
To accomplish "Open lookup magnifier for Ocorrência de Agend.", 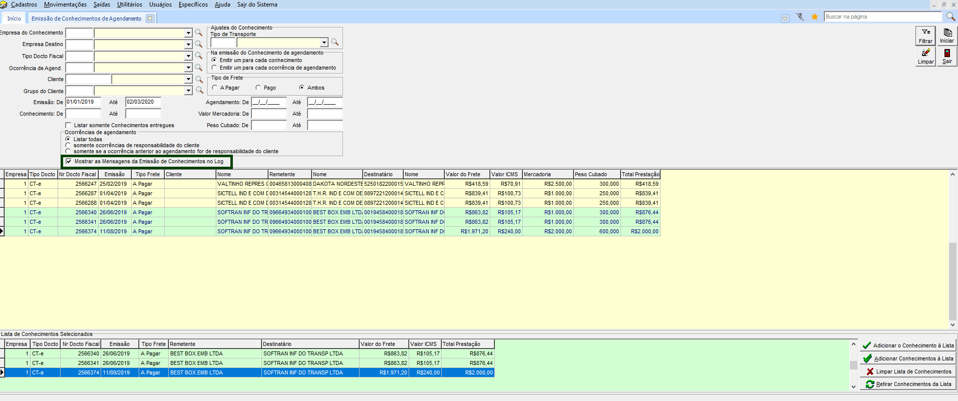I will (x=199, y=68).
